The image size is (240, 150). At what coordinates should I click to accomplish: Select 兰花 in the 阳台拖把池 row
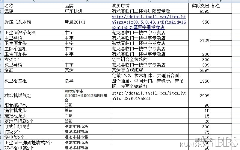pos(87,105)
